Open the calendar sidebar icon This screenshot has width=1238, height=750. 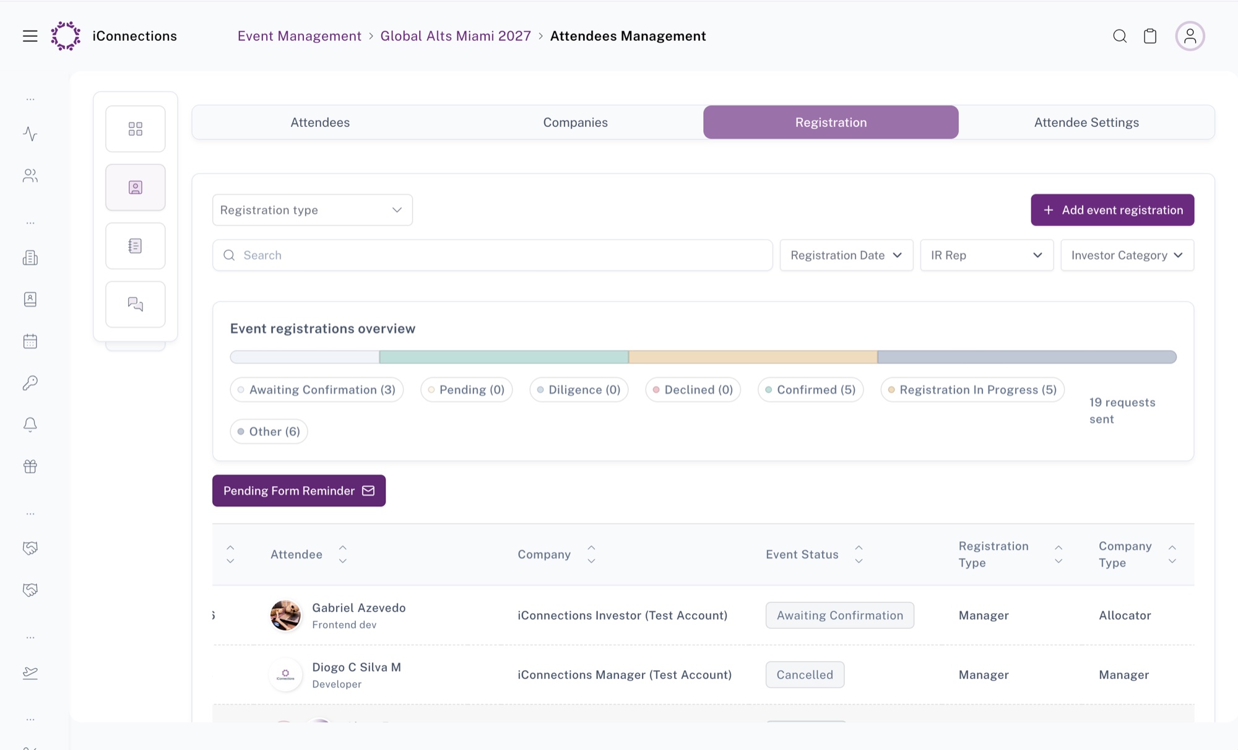[x=30, y=341]
